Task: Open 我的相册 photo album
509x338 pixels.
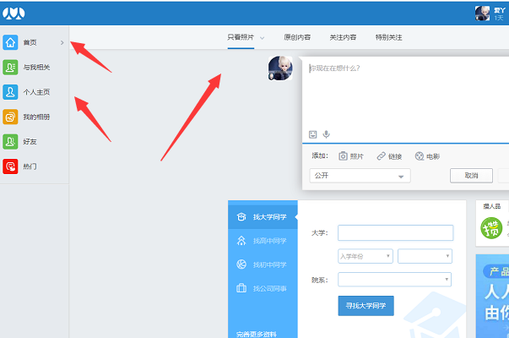Action: point(11,117)
